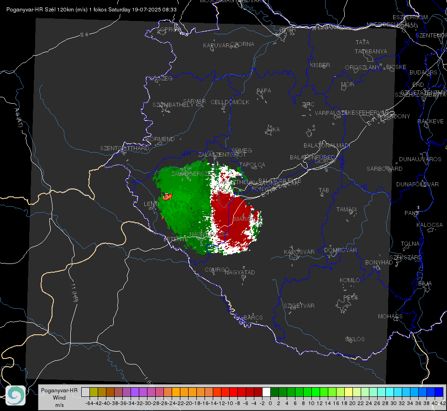Screen dimensions: 447x411
Task: Click the SZEKSZÁRD city label
Action: (405, 258)
